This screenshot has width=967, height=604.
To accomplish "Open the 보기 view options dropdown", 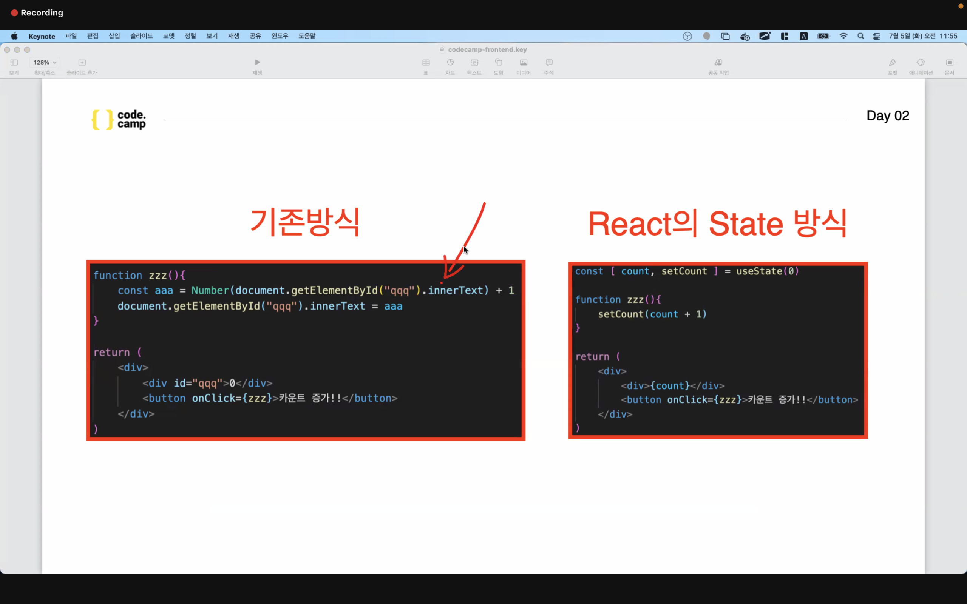I will pos(14,66).
